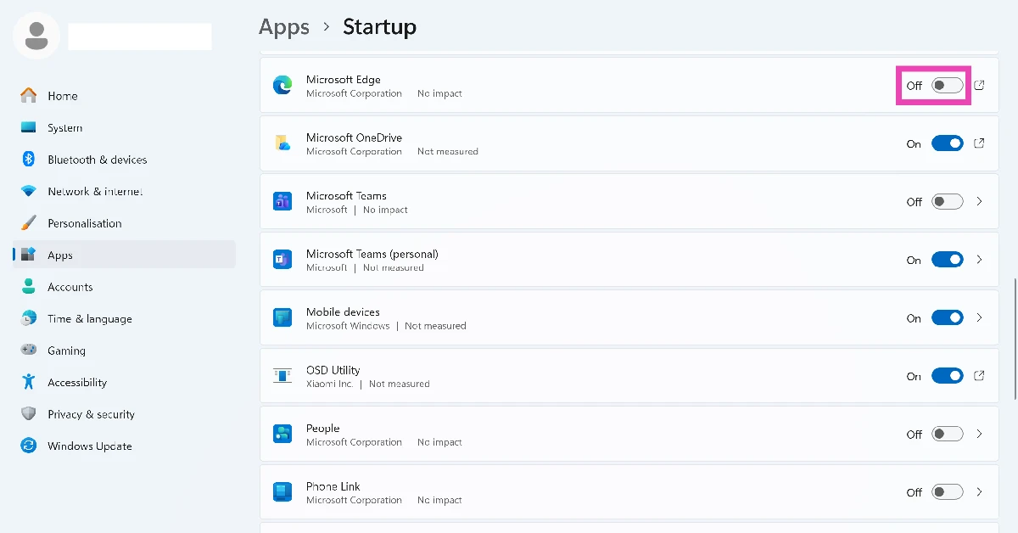
Task: Expand Microsoft Teams startup details chevron
Action: click(979, 202)
